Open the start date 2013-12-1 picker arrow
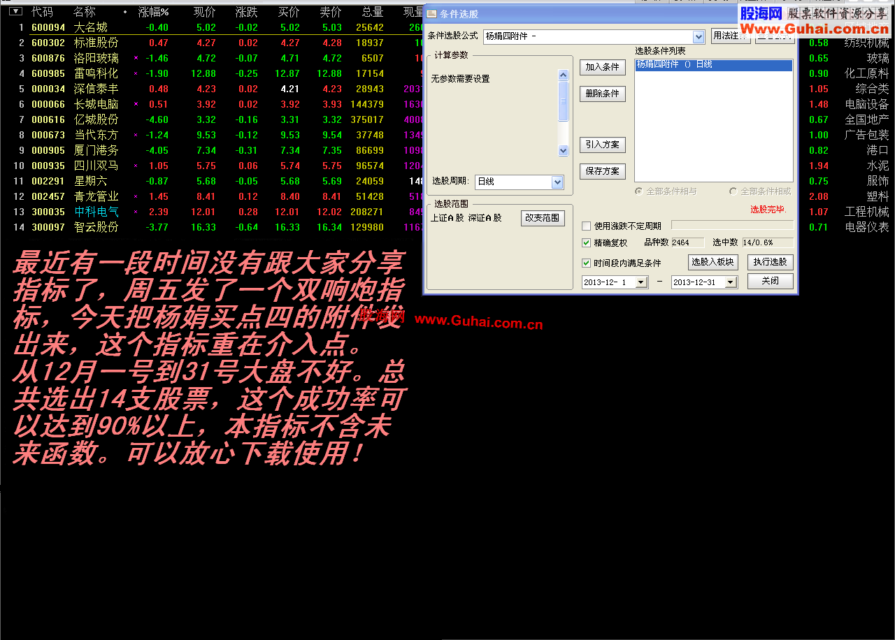This screenshot has height=640, width=895. click(642, 282)
